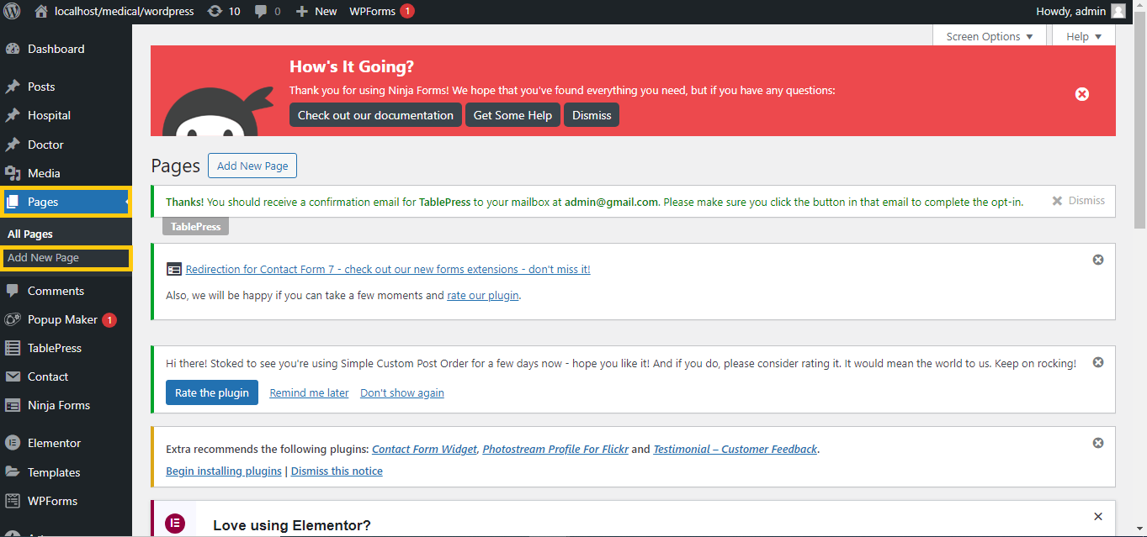Click the comments bubble icon in toolbar

pyautogui.click(x=261, y=11)
